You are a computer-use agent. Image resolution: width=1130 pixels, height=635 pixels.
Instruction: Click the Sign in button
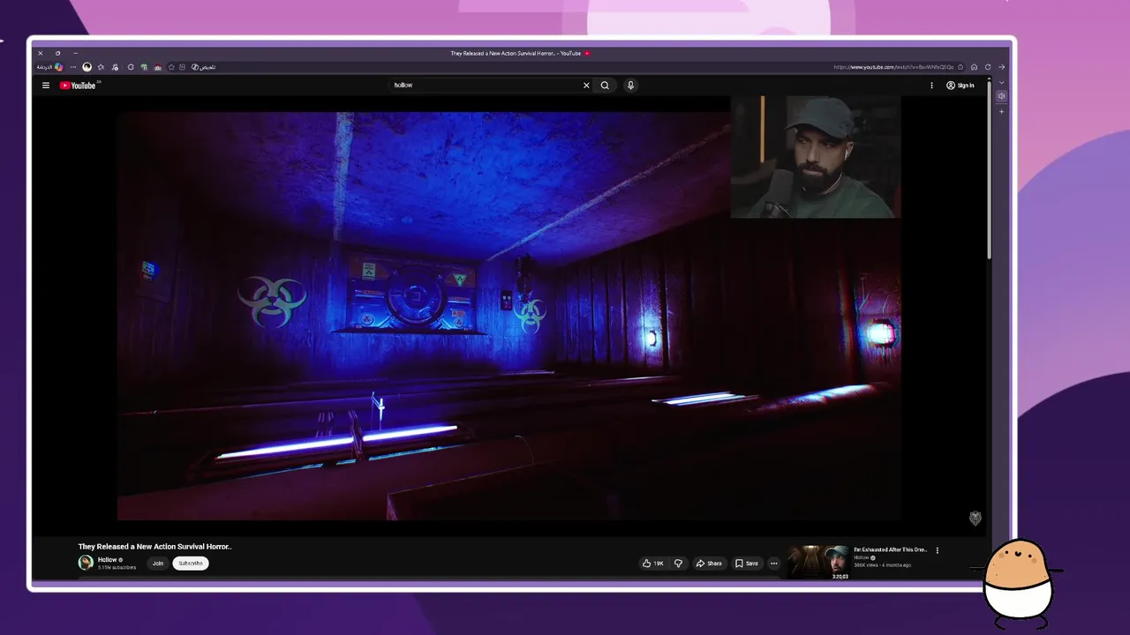pyautogui.click(x=960, y=86)
